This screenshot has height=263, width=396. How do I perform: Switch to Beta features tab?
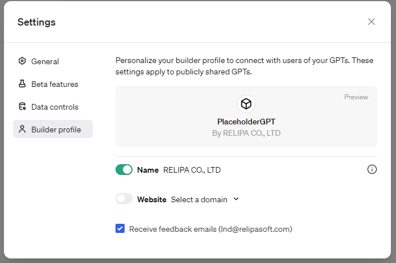pos(55,84)
